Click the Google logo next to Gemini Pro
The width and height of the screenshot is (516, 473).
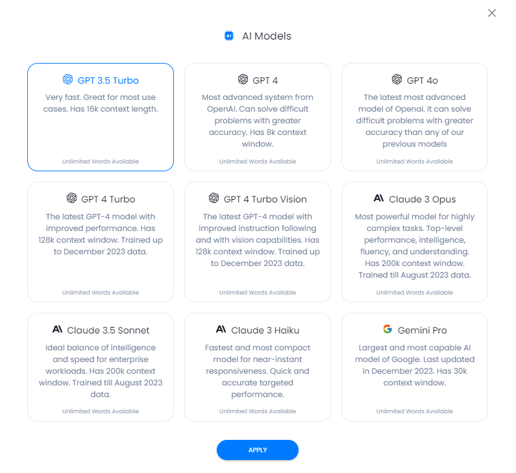pyautogui.click(x=387, y=329)
